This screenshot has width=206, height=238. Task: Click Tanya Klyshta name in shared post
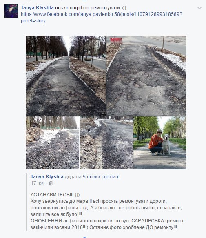47,177
